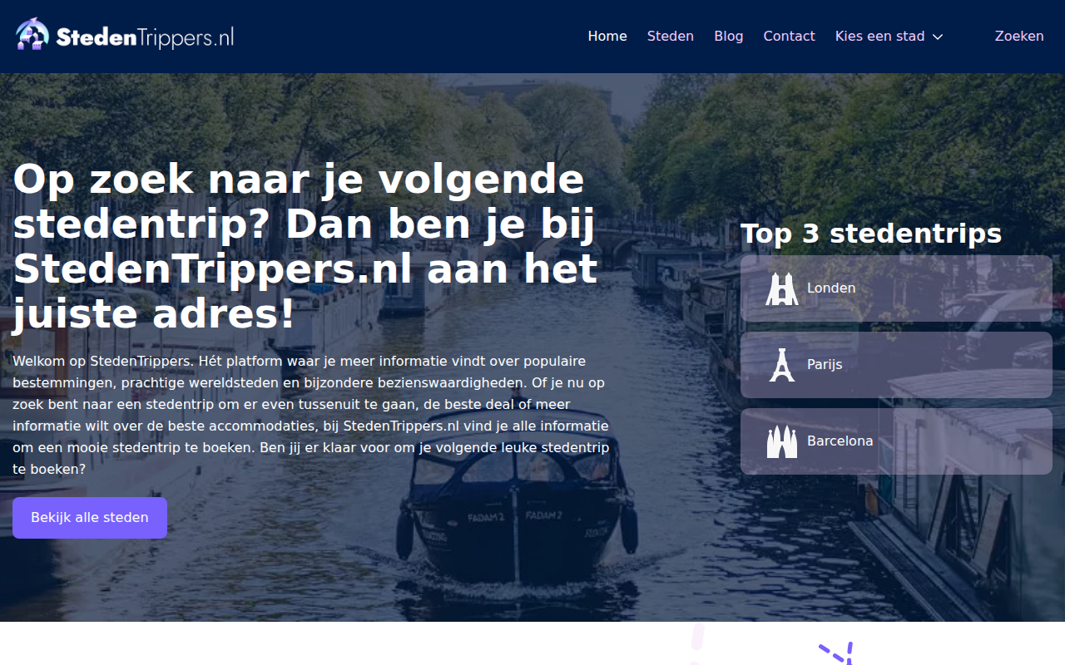This screenshot has height=665, width=1065.
Task: Navigate to the Contact page
Action: click(790, 36)
